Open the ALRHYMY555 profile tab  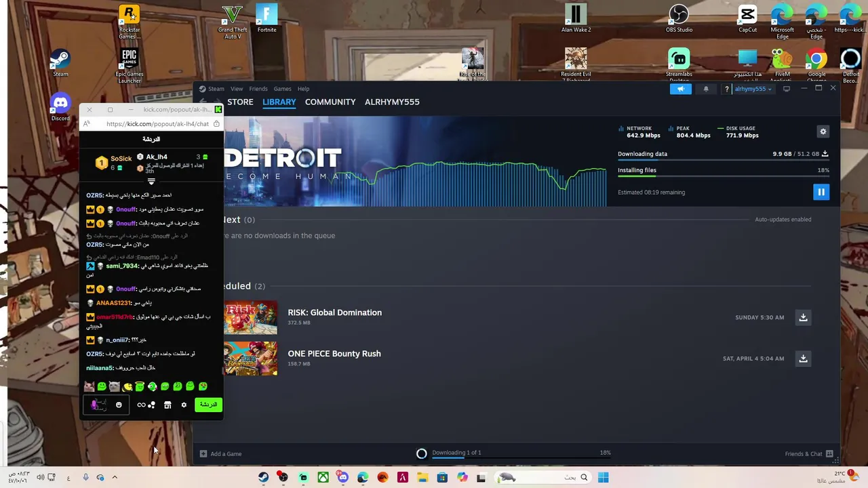click(392, 102)
